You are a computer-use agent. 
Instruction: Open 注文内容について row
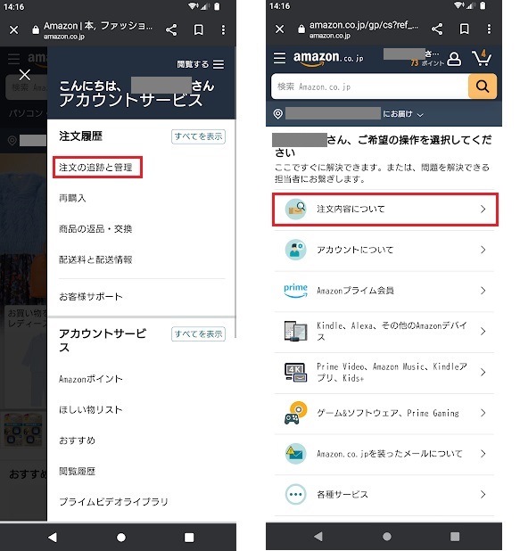click(x=385, y=210)
